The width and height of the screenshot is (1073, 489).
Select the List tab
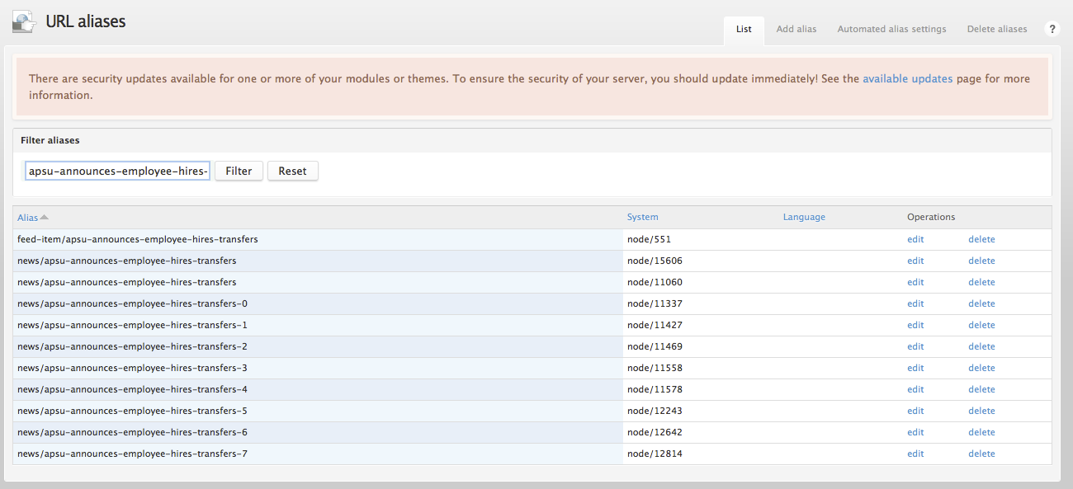tap(743, 30)
